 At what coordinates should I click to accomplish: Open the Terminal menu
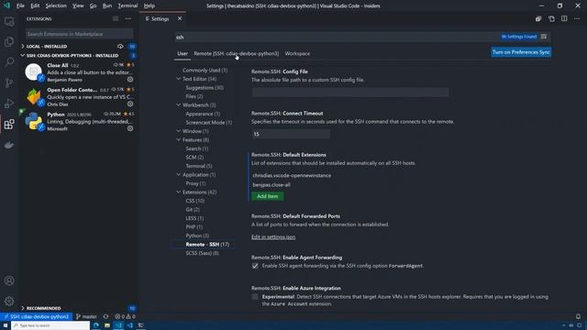[x=127, y=6]
